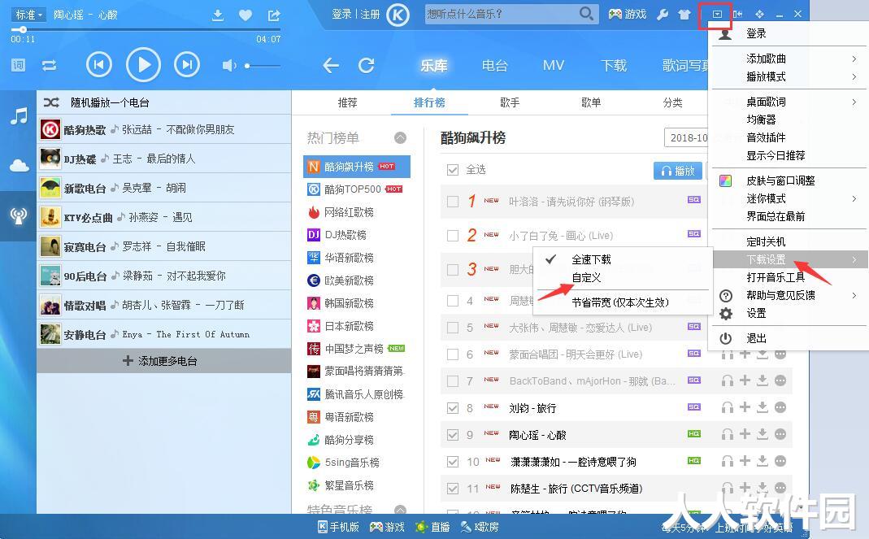This screenshot has width=869, height=539.
Task: Refresh the music library page
Action: [367, 65]
